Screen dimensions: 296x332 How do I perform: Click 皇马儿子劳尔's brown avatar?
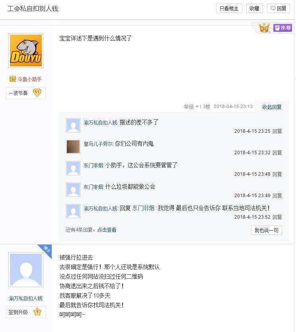(x=73, y=146)
